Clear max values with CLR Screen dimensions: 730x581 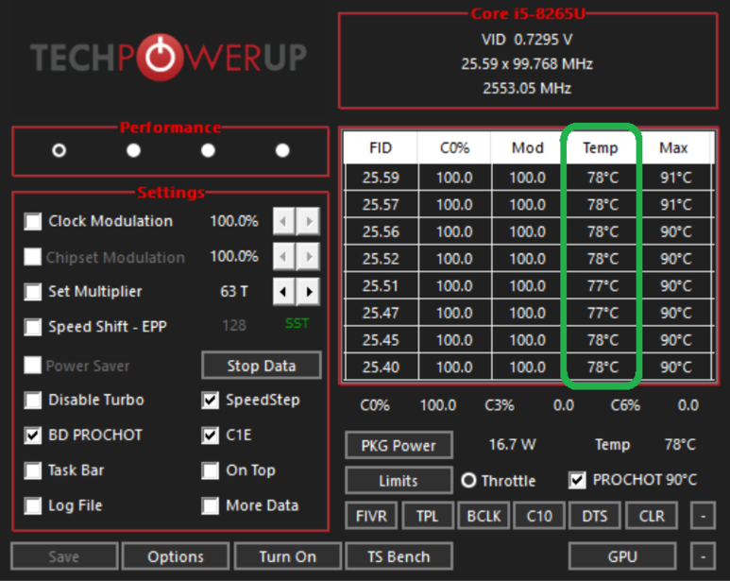pos(652,516)
